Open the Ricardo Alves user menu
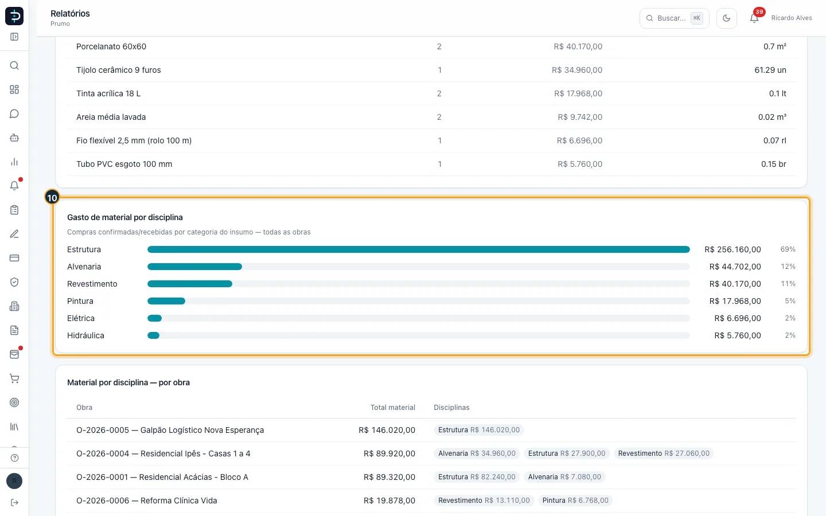The image size is (826, 516). tap(792, 18)
